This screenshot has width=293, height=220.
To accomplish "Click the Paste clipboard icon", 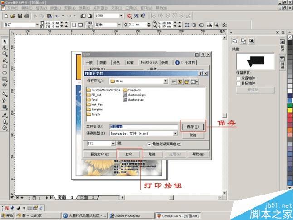I will tap(49, 16).
